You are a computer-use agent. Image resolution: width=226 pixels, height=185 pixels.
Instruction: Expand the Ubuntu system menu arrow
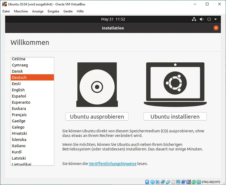(x=215, y=19)
